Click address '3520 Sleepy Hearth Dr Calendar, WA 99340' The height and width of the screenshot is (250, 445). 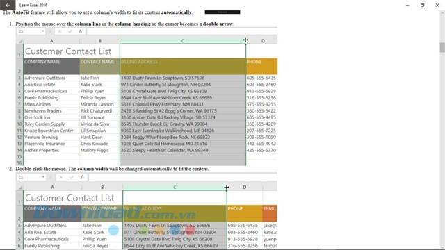(x=165, y=150)
